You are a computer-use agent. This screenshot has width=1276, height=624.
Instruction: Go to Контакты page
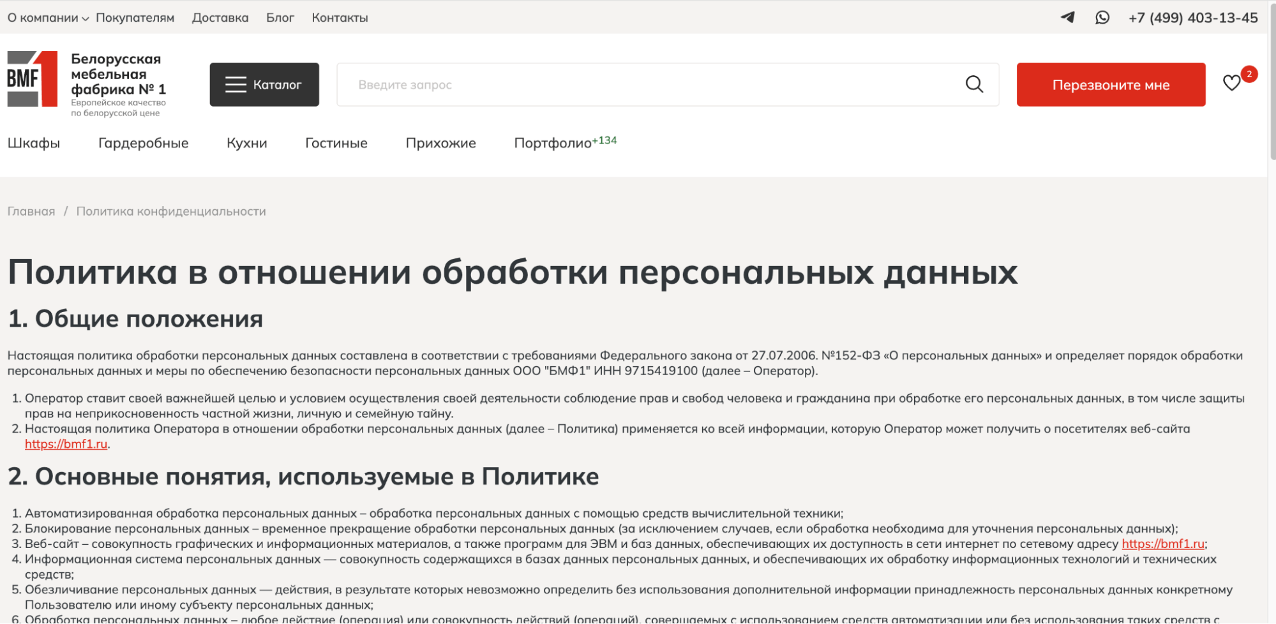339,17
